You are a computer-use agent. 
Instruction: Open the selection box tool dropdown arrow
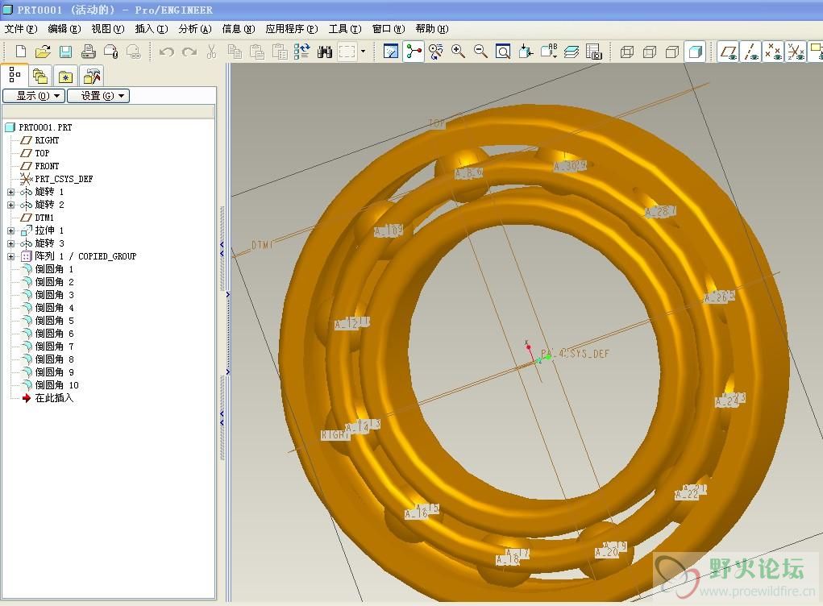pyautogui.click(x=363, y=52)
